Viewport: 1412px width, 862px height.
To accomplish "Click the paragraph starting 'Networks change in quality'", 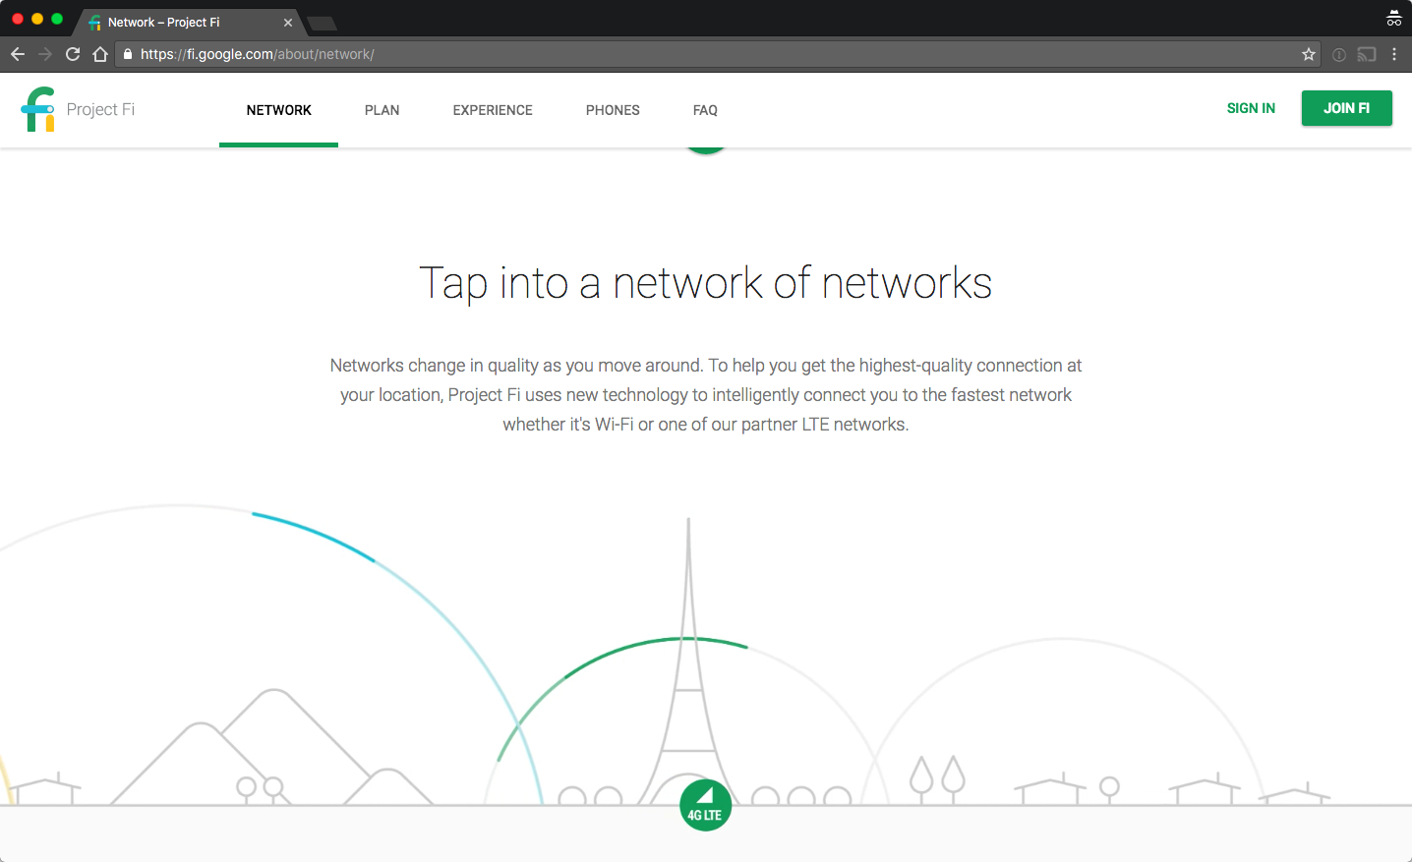I will coord(706,395).
